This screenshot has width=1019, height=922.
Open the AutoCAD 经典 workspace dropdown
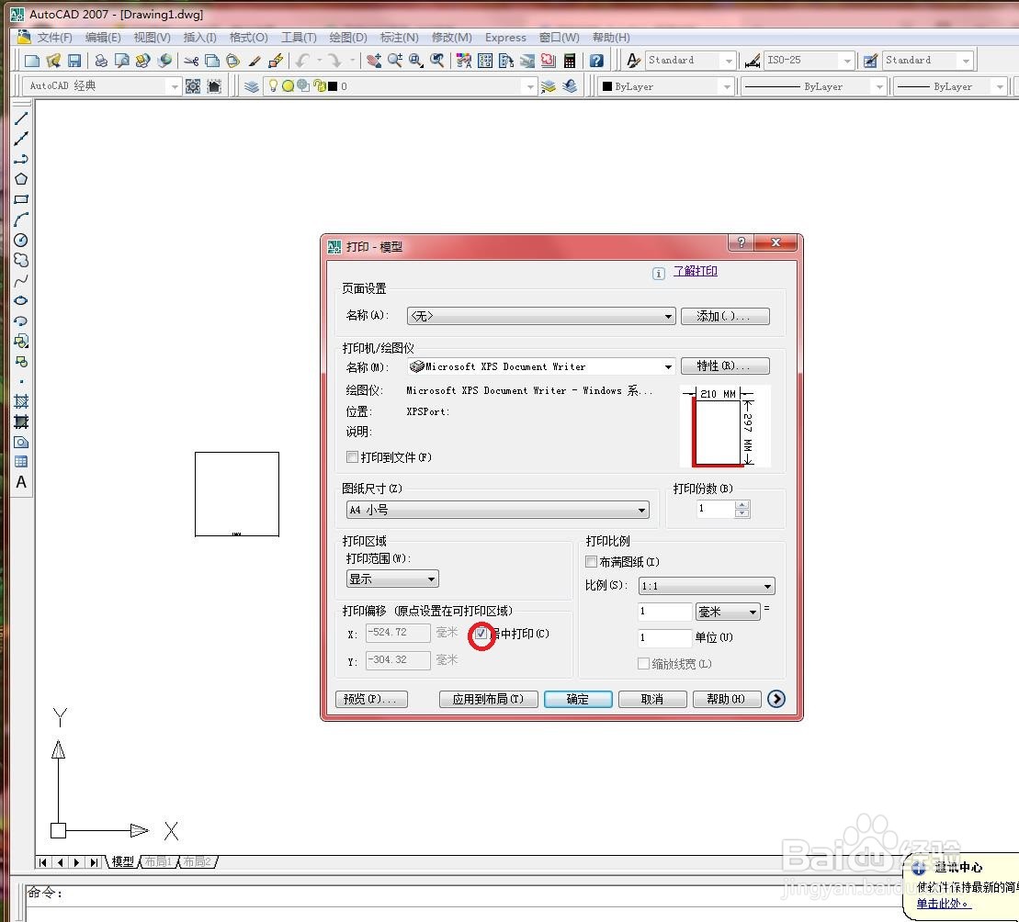coord(101,85)
